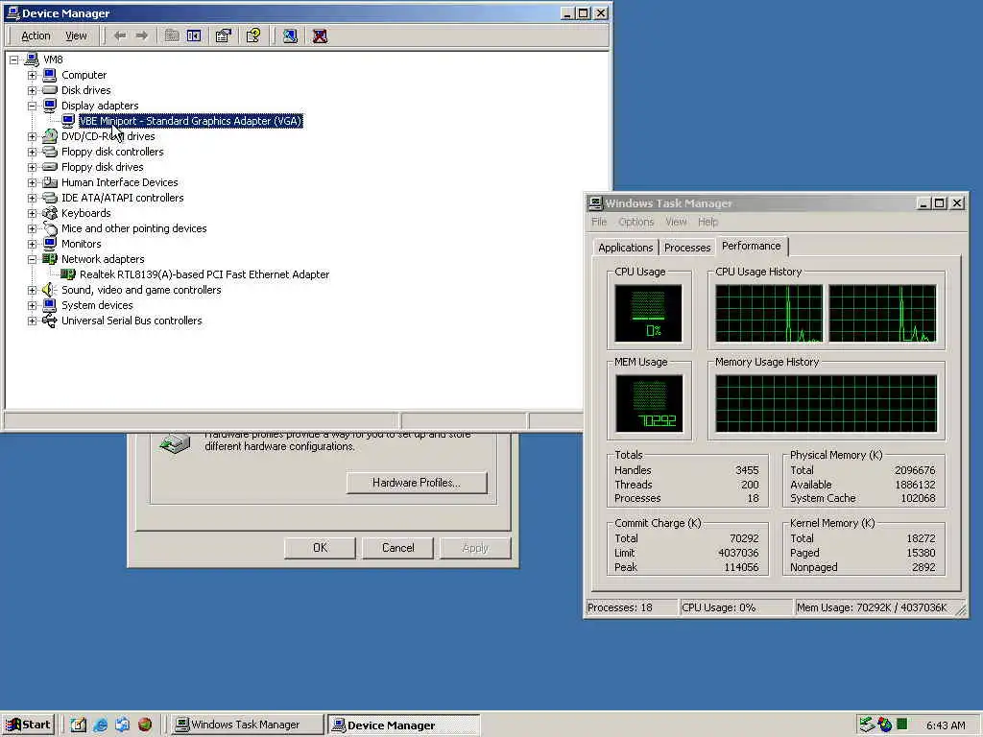Click the Hardware Profiles... button
The width and height of the screenshot is (983, 737).
click(x=417, y=483)
